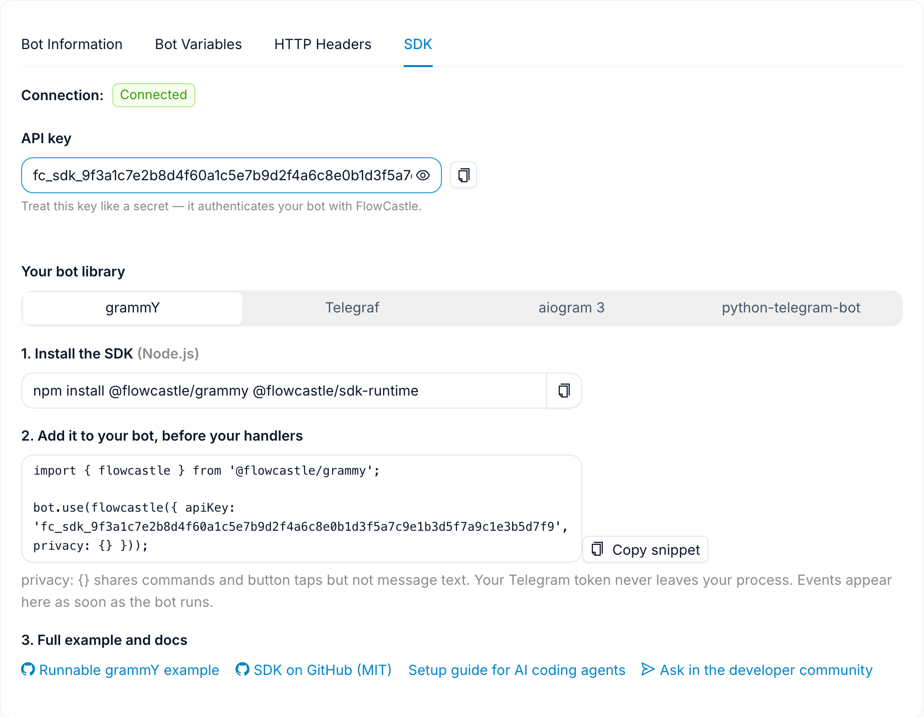
Task: Click the GitHub icon beside Runnable grammY example
Action: 28,669
